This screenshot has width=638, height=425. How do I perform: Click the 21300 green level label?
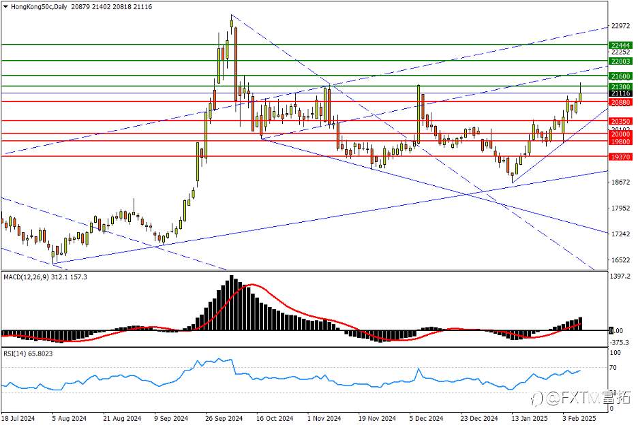click(620, 86)
